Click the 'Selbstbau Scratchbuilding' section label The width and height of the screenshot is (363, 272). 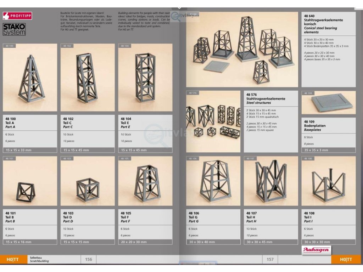(39, 259)
